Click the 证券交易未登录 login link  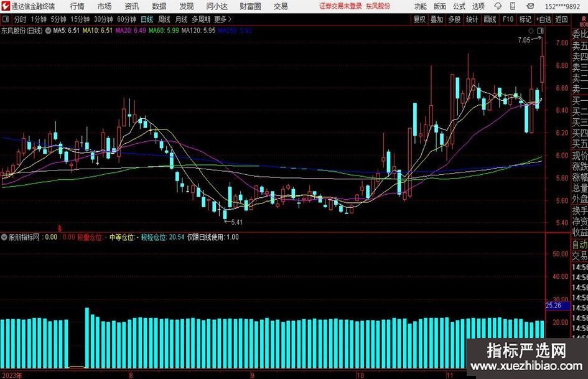click(340, 6)
